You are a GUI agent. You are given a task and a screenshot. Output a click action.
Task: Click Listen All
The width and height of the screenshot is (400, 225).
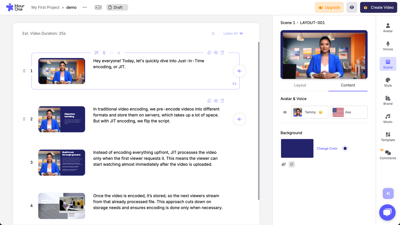click(233, 33)
